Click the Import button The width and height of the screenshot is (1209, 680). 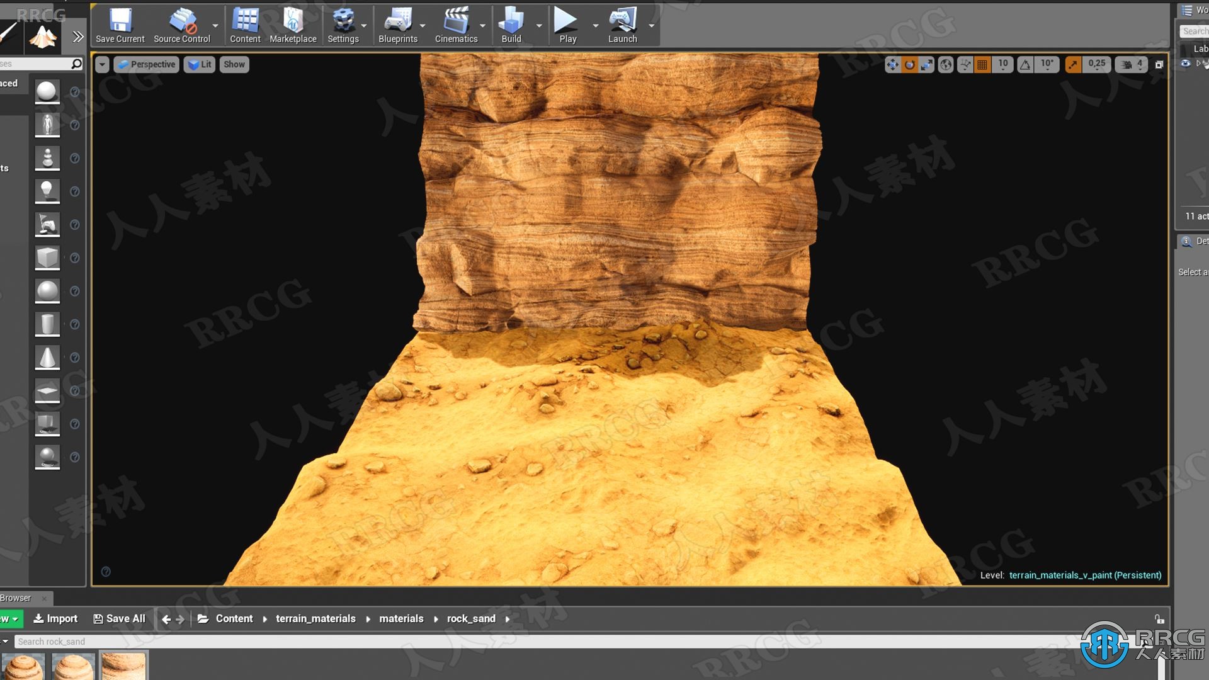pos(55,619)
